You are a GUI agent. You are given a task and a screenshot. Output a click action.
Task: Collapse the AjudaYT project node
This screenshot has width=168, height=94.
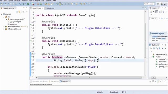(2, 14)
